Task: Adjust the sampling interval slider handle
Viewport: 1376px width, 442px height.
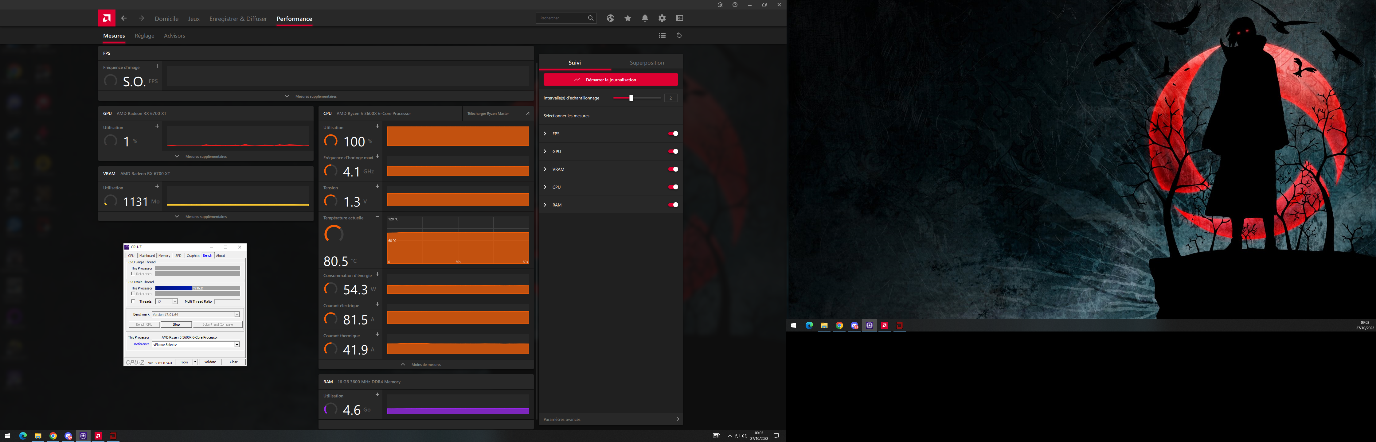Action: [631, 98]
